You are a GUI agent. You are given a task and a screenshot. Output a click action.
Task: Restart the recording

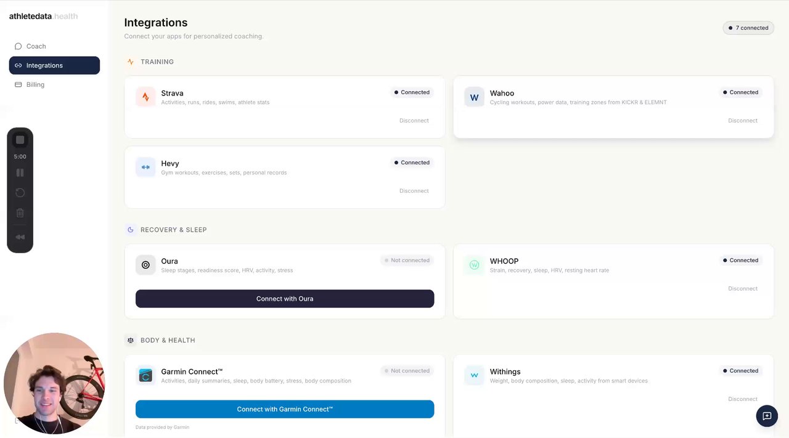tap(20, 193)
